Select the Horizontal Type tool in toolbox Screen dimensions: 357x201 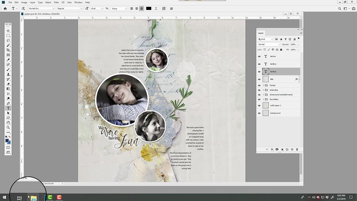coord(8,108)
